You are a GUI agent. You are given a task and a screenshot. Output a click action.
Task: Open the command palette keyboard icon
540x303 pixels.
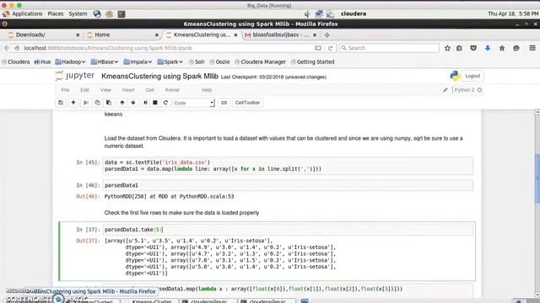point(224,103)
